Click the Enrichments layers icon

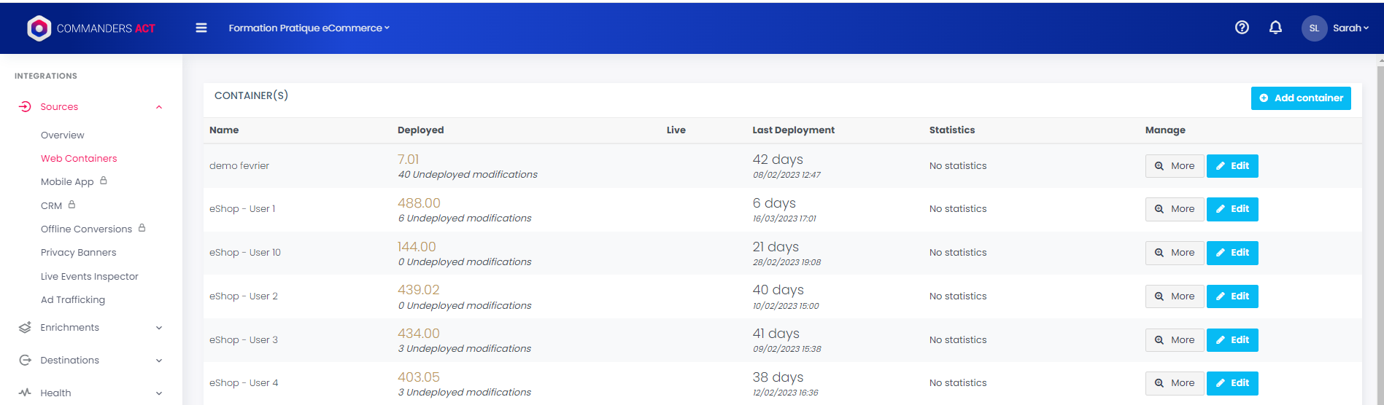pyautogui.click(x=25, y=328)
